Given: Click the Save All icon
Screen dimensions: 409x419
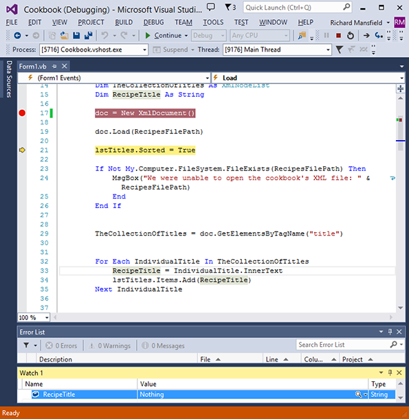Looking at the screenshot, I should (x=88, y=35).
